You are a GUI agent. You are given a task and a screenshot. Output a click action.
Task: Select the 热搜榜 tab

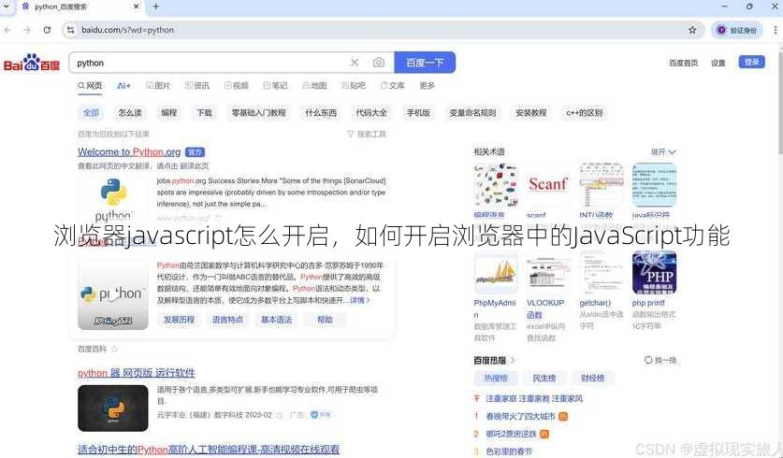496,379
